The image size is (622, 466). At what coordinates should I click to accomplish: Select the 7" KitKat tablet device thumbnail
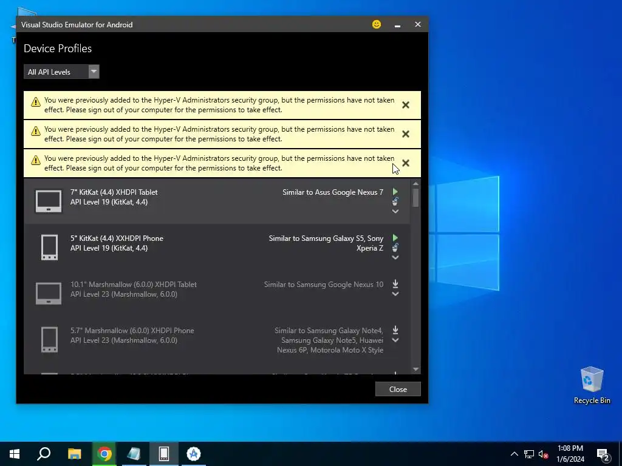(49, 201)
